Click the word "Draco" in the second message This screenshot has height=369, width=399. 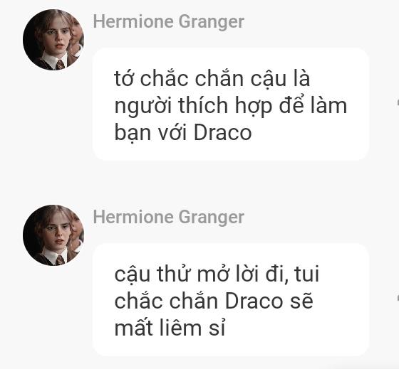click(254, 301)
